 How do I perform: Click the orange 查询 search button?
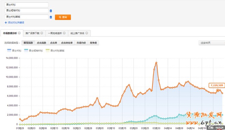[63, 17]
